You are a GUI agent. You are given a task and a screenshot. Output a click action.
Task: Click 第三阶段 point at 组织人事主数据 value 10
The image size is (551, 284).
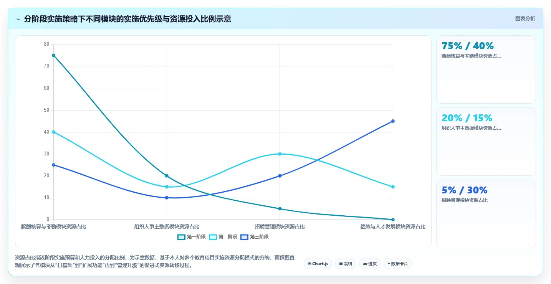pos(167,198)
